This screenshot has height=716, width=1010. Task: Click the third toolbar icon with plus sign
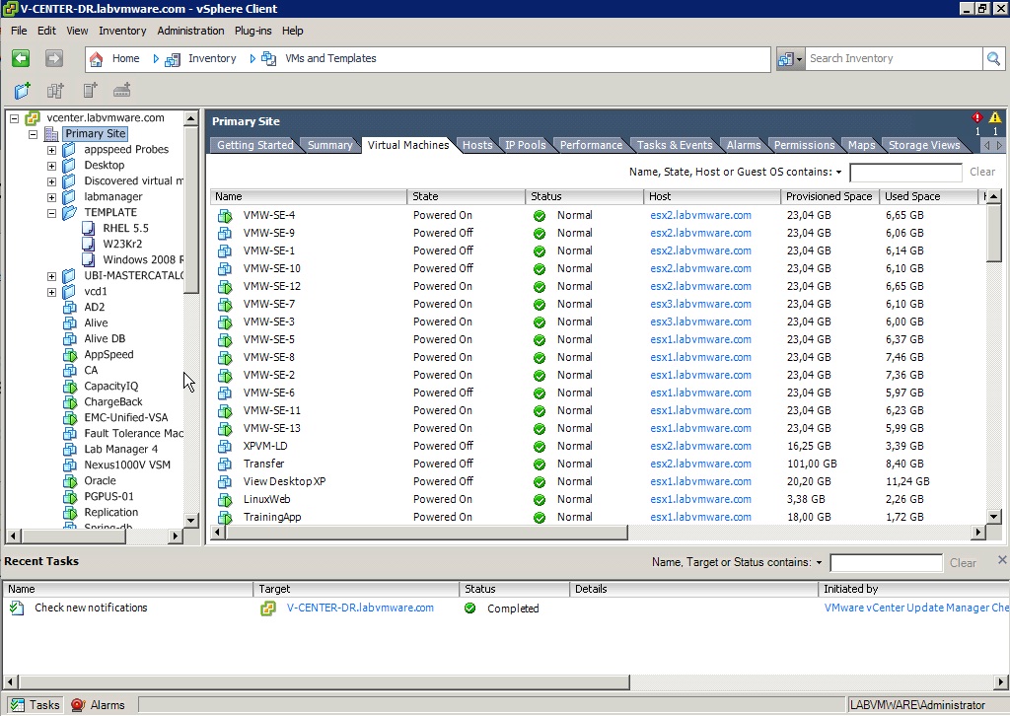tap(90, 91)
